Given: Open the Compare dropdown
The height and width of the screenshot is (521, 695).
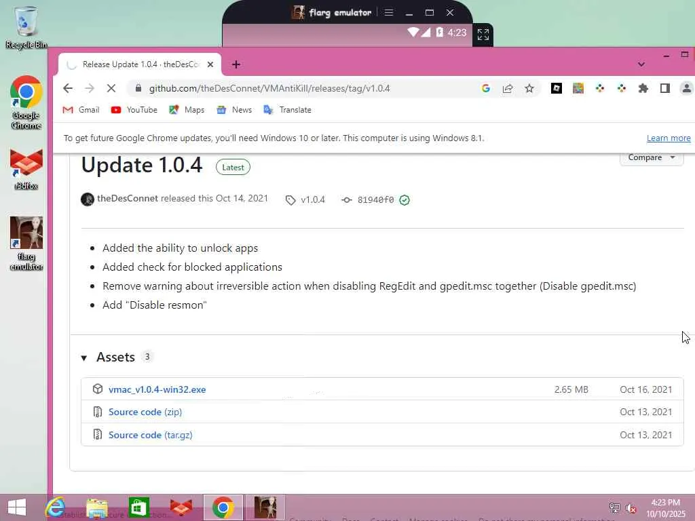Looking at the screenshot, I should 651,157.
